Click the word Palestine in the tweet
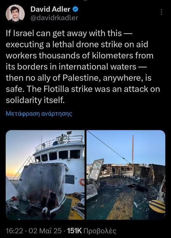Image resolution: width=171 pixels, height=238 pixels. 82,78
